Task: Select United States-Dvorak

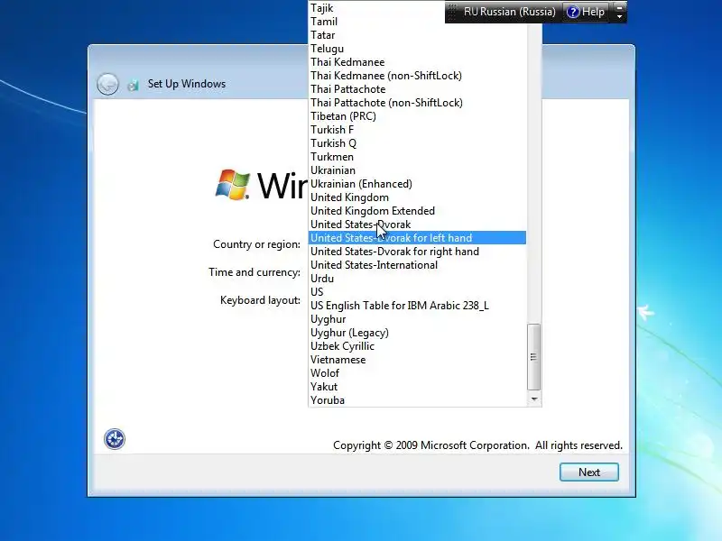Action: (417, 225)
